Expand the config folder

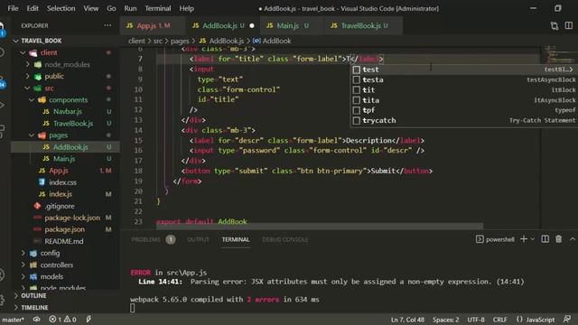coord(23,253)
